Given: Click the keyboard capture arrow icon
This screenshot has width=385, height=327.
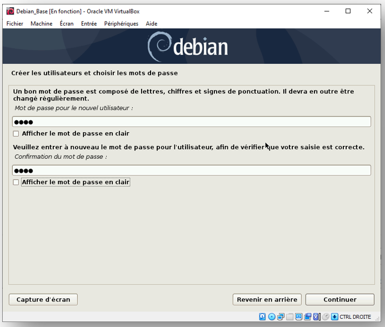Looking at the screenshot, I should [334, 316].
